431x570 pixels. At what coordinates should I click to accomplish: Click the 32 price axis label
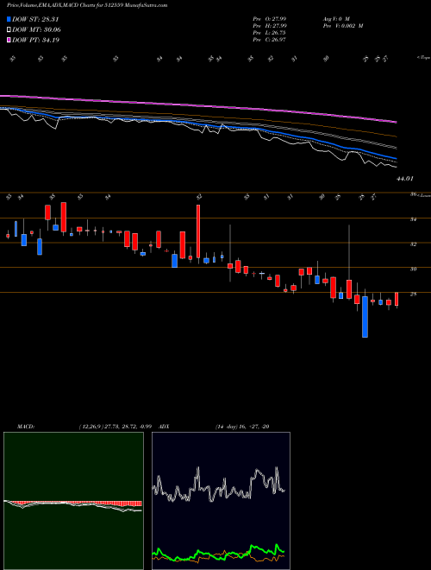(413, 244)
